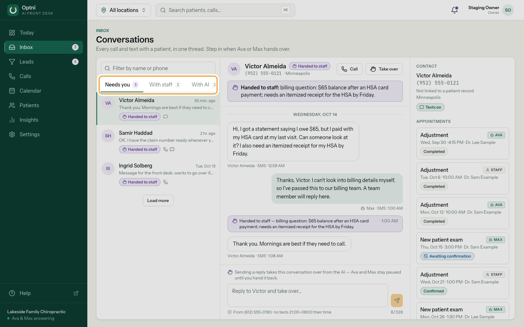Click the VA avatar in the conversation header
Image resolution: width=524 pixels, height=327 pixels.
coord(234,69)
